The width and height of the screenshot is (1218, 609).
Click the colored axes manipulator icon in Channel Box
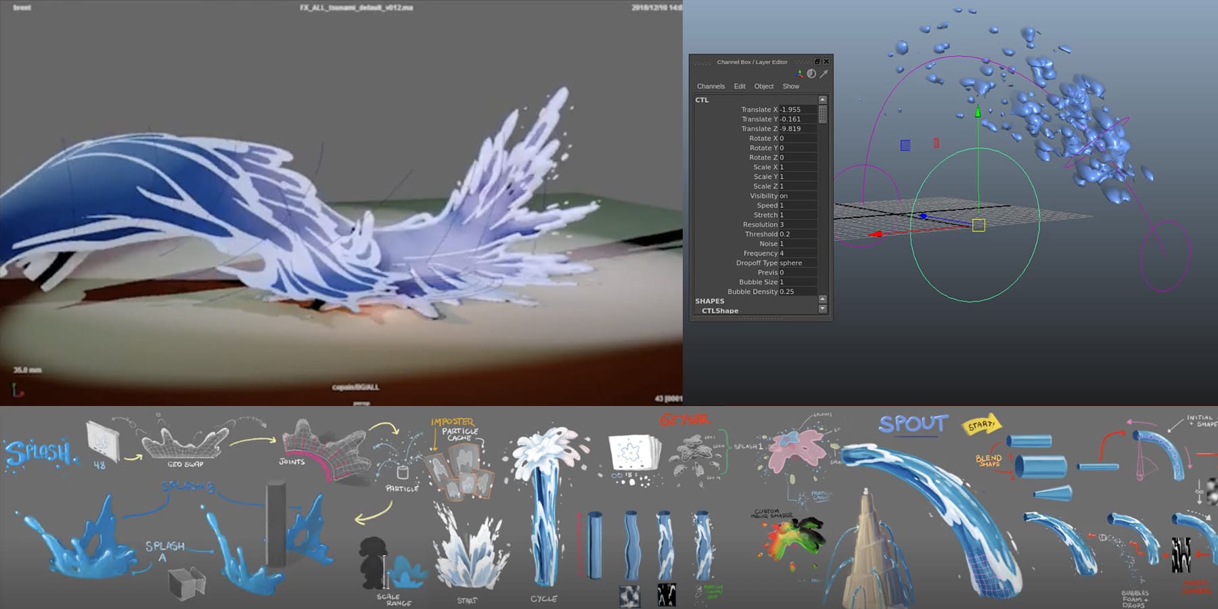(800, 74)
